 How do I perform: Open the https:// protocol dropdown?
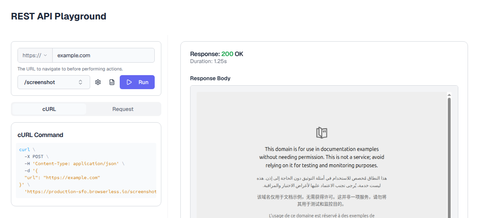pyautogui.click(x=35, y=55)
